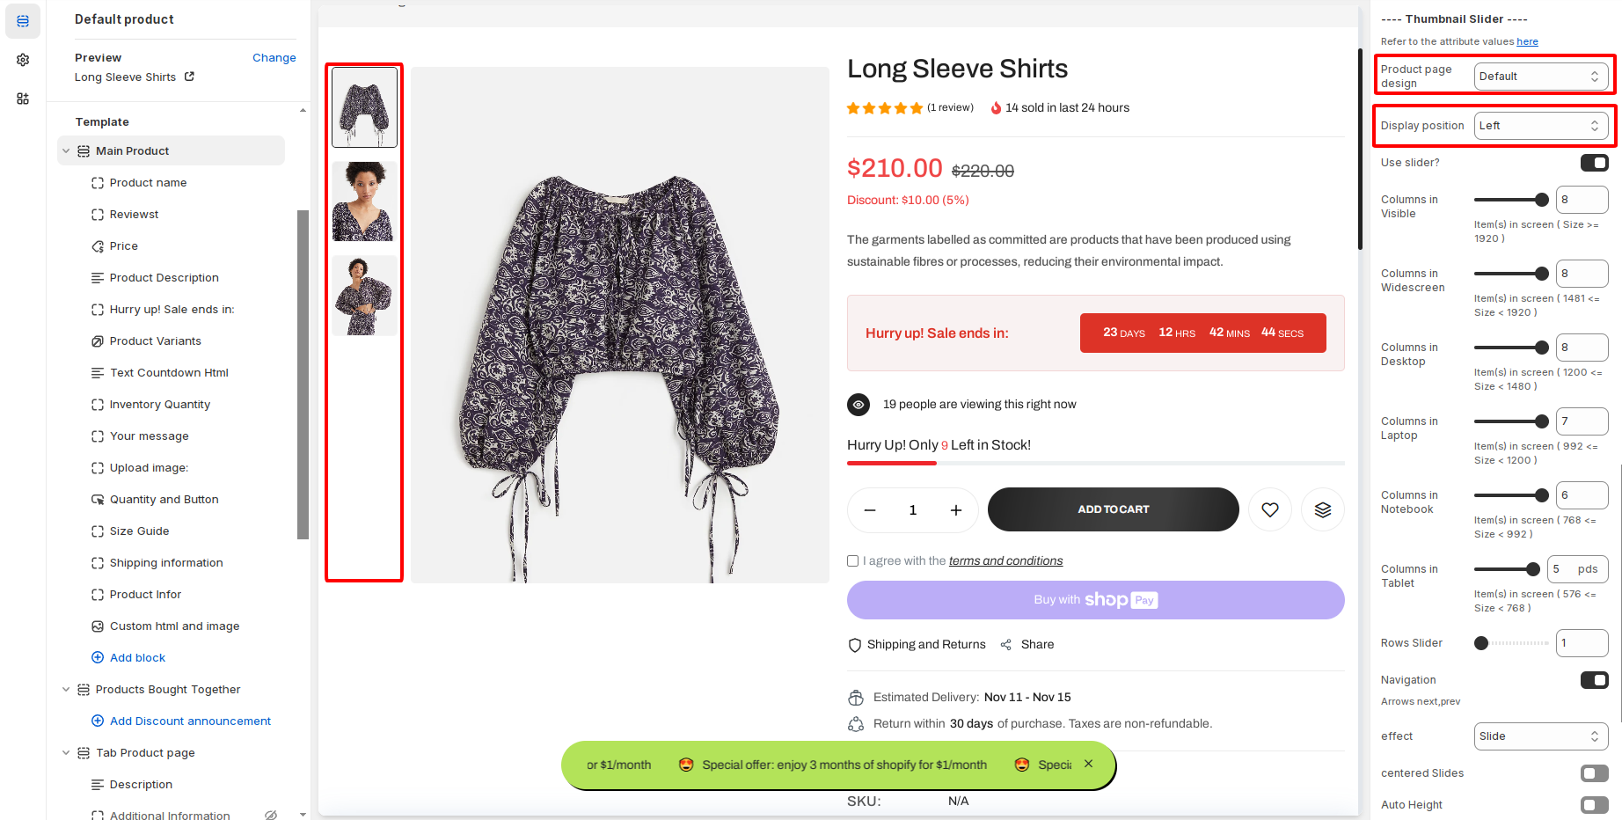This screenshot has height=820, width=1622.
Task: Open the Product page design dropdown
Action: pos(1539,77)
